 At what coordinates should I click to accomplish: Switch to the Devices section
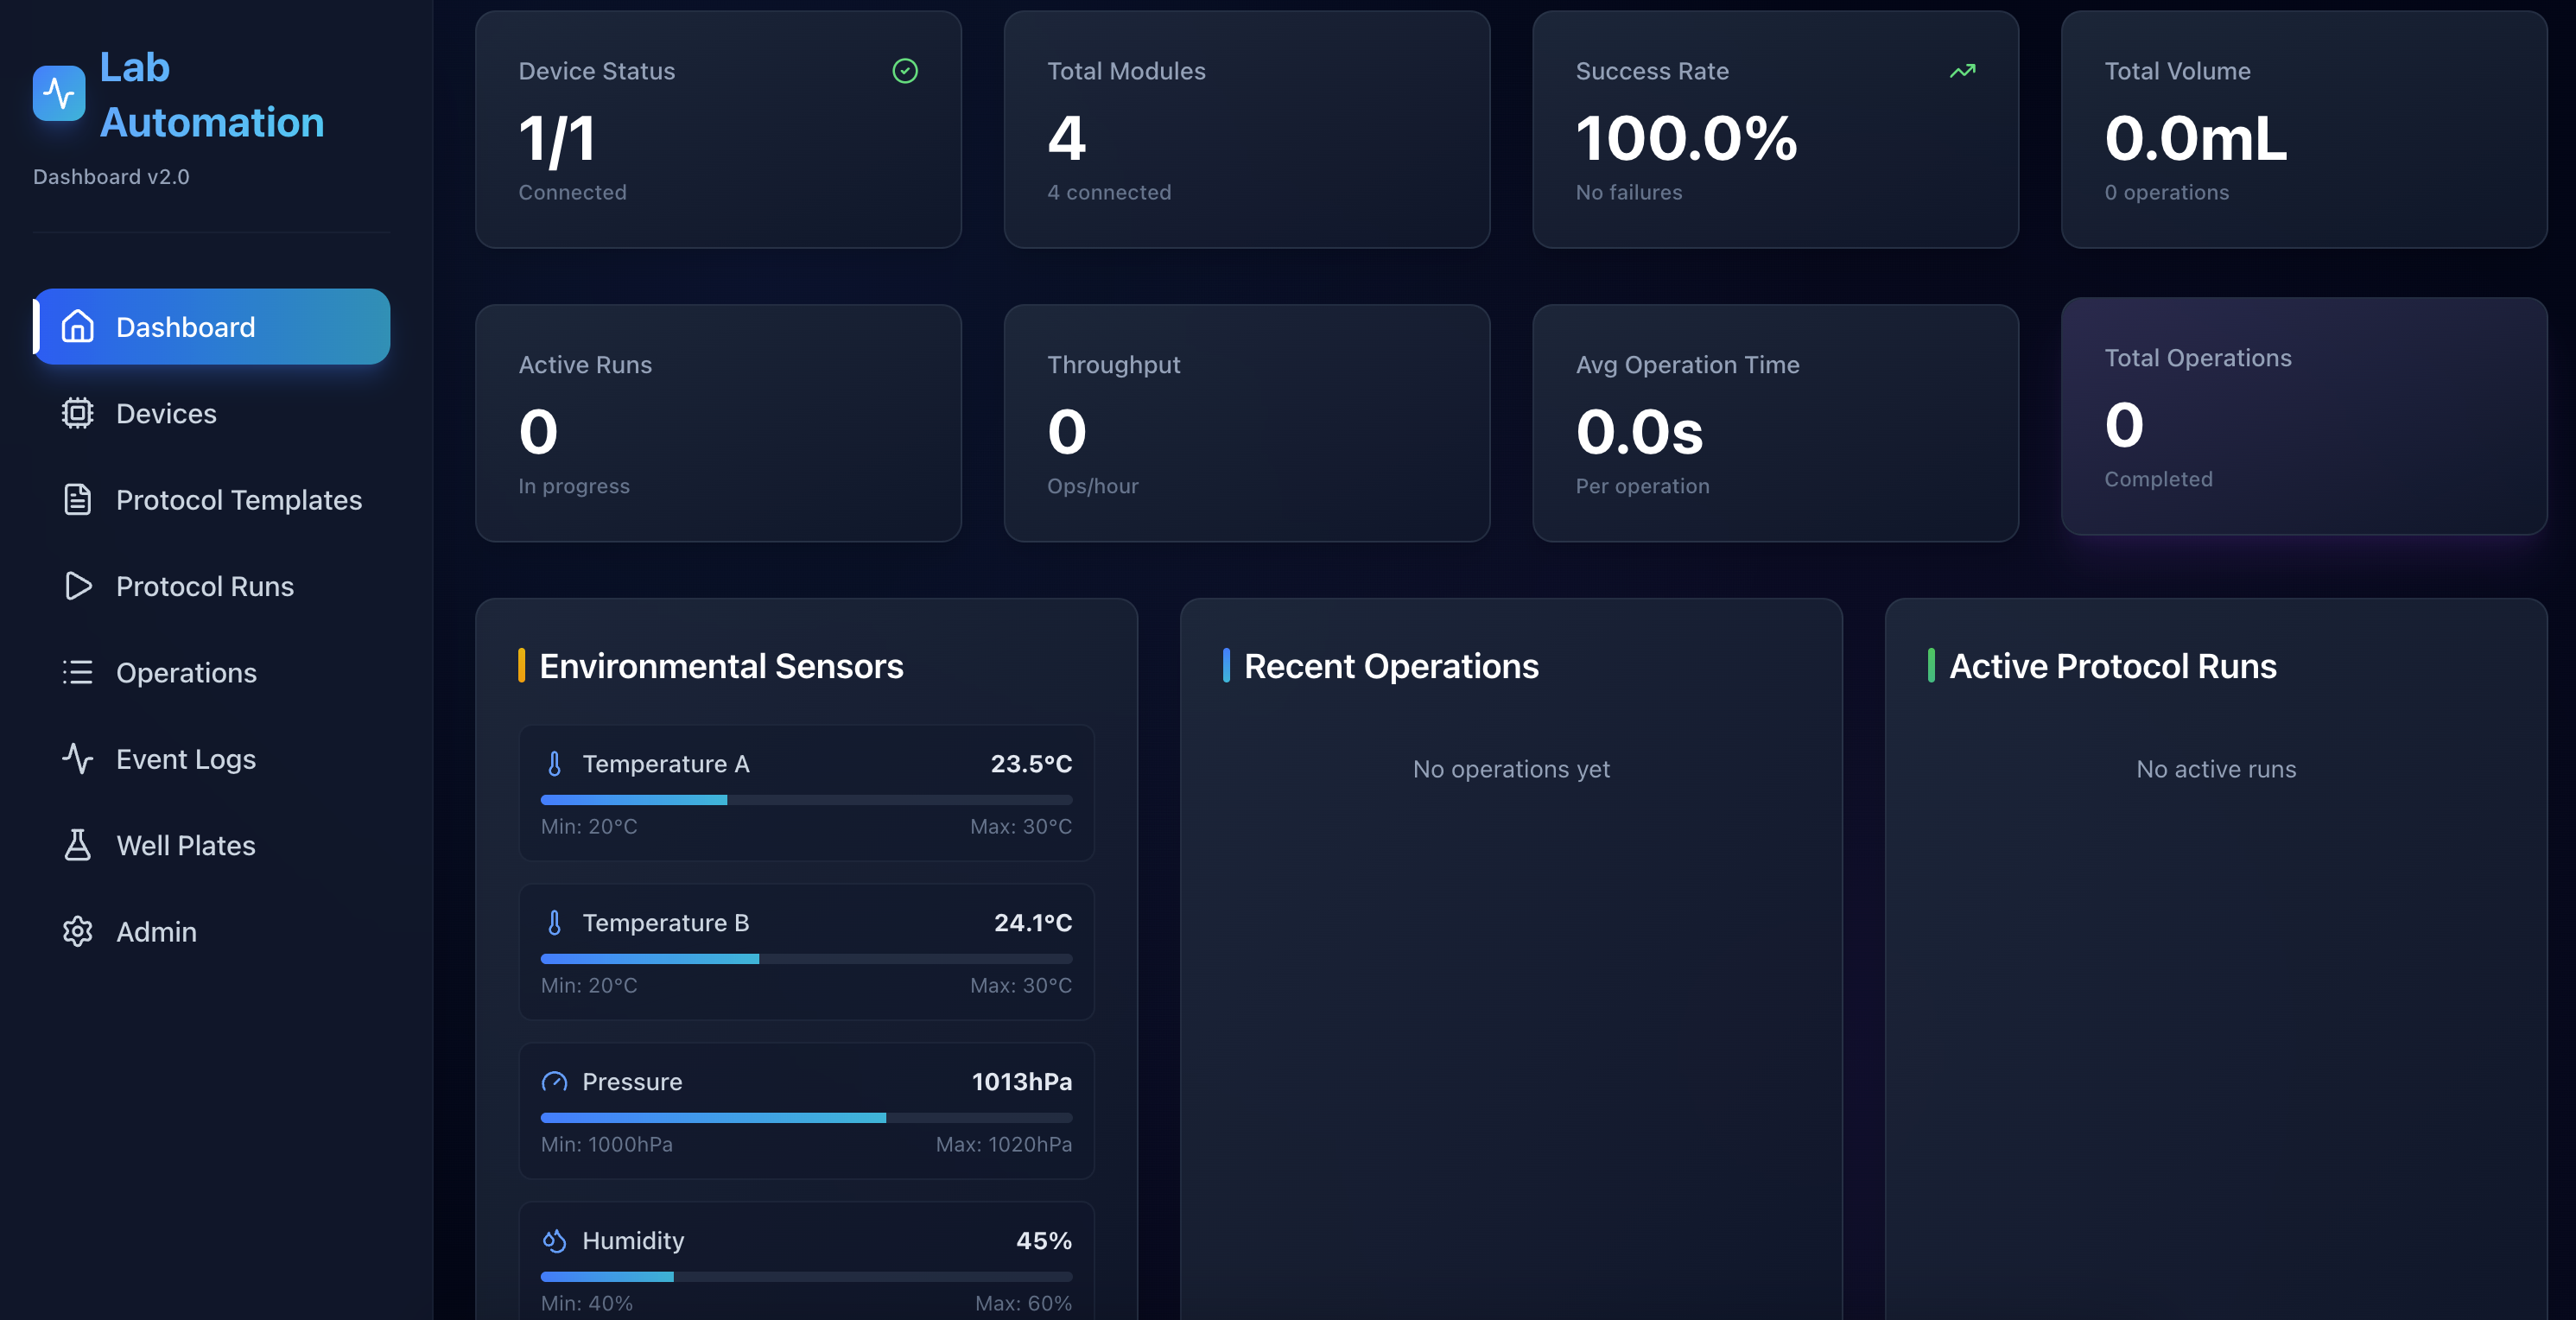coord(166,413)
